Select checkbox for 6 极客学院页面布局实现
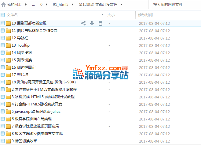This screenshot has width=201, height=145. (x=3, y=119)
